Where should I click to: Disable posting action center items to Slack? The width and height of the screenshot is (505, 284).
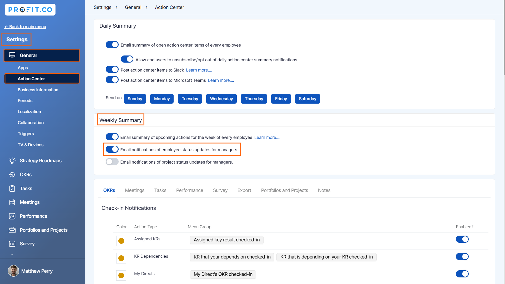tap(112, 69)
